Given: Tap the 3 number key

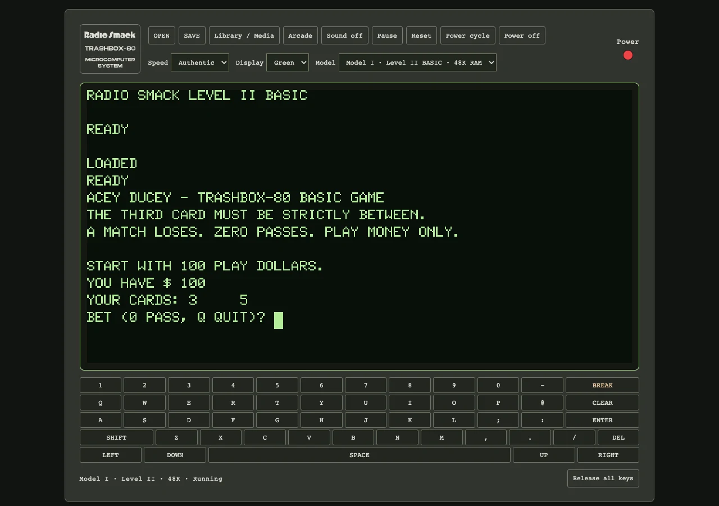Looking at the screenshot, I should click(x=189, y=385).
